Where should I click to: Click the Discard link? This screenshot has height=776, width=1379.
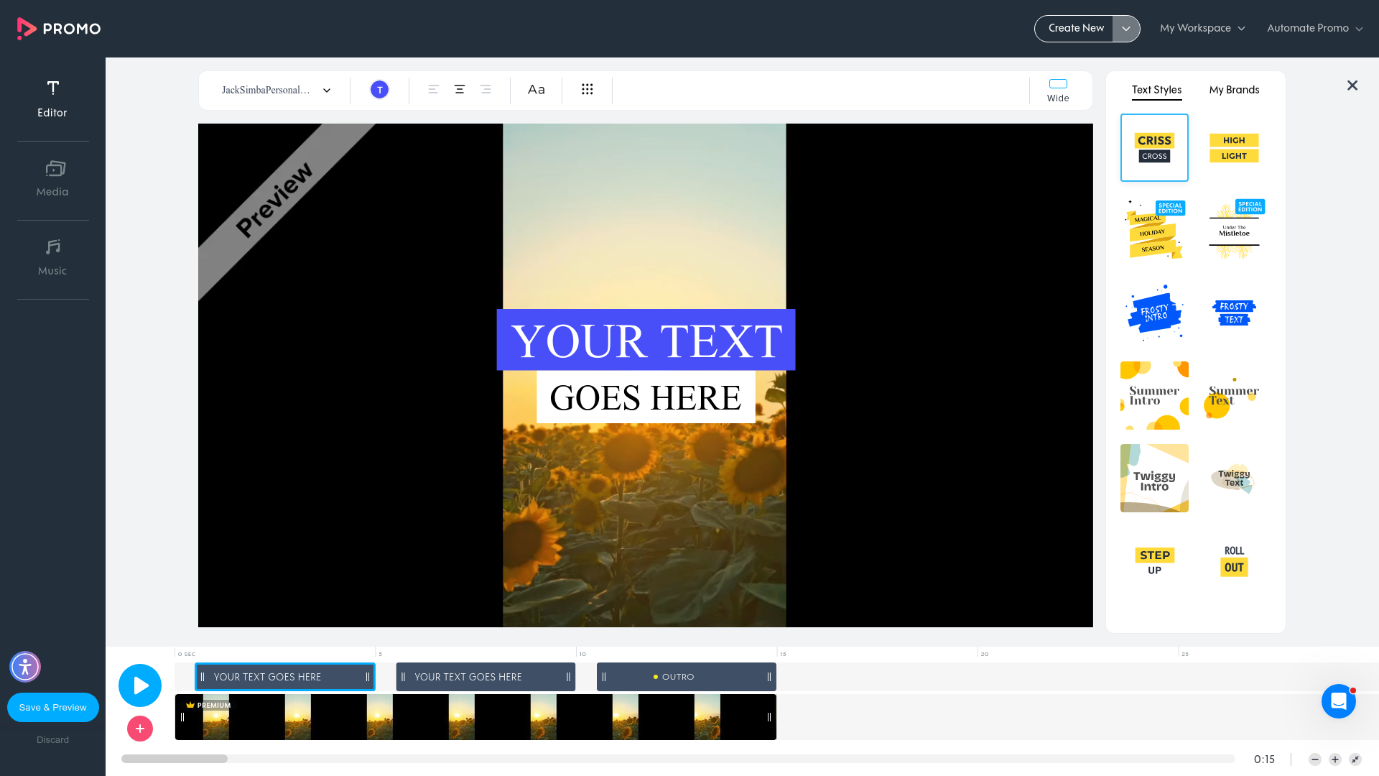click(52, 739)
